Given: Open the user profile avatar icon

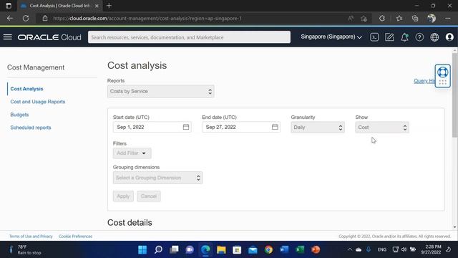Looking at the screenshot, I should [x=449, y=37].
